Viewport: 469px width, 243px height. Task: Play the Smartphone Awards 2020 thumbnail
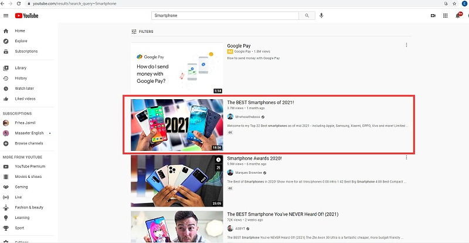pyautogui.click(x=177, y=181)
